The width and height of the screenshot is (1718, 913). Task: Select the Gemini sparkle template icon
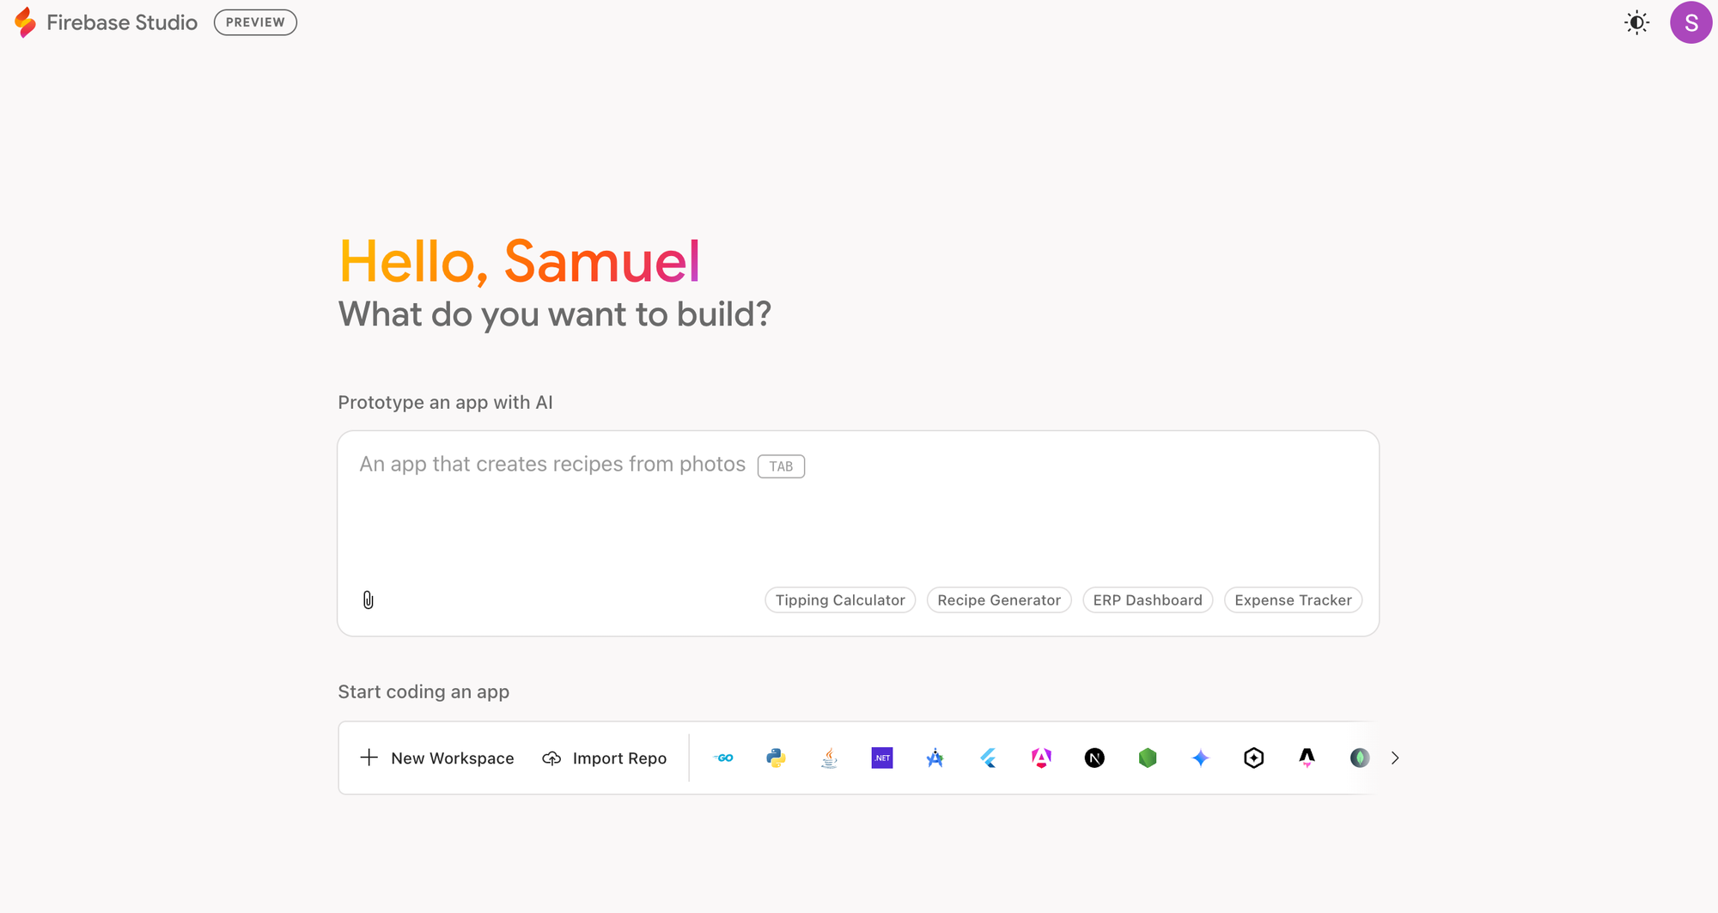(1200, 758)
